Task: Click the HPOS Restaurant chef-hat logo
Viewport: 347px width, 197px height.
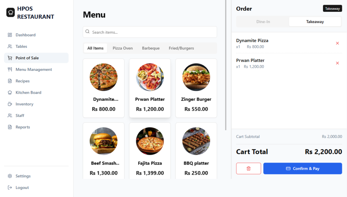Action: pos(10,12)
